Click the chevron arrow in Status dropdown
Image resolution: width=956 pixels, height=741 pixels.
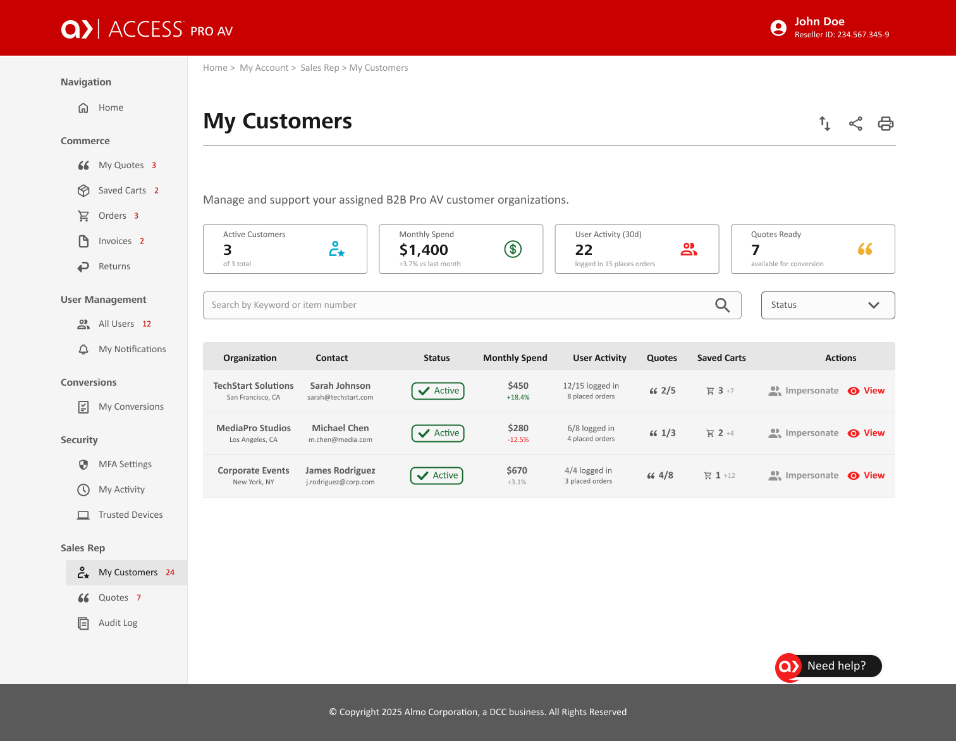(x=874, y=305)
